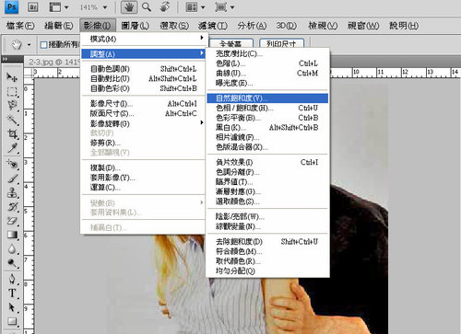
Task: Open the 圖層(L) menu
Action: pos(135,26)
